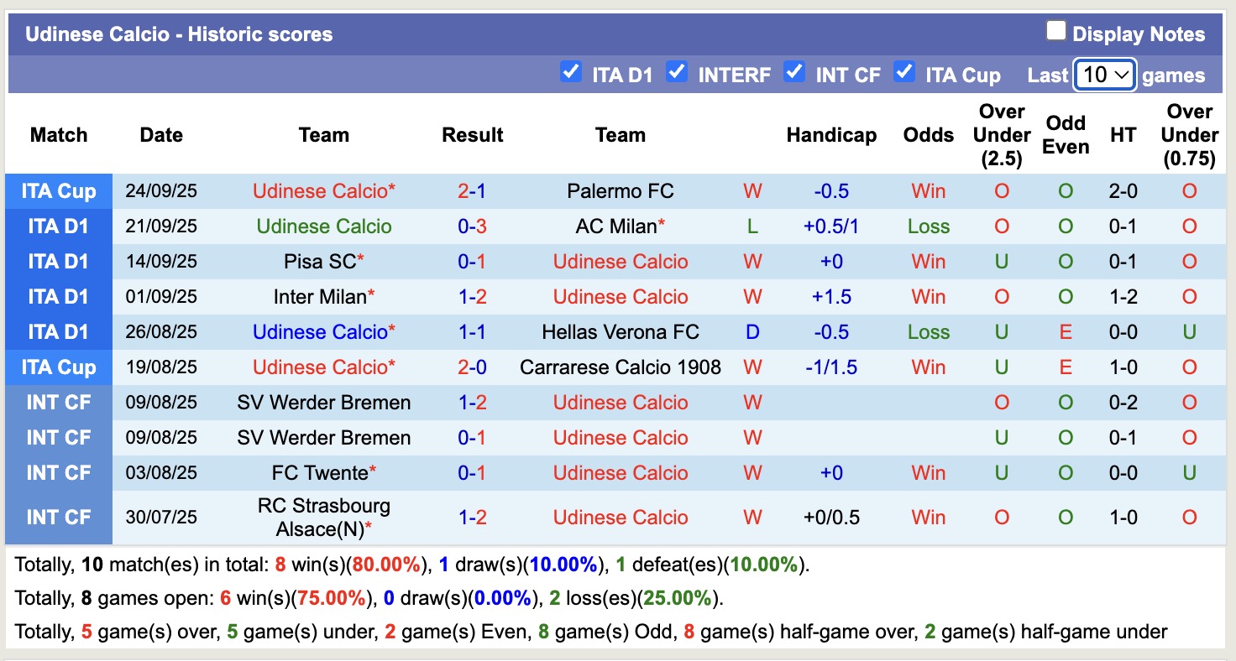
Task: Click the Carrarese Calcio 1908 team link
Action: pos(620,367)
